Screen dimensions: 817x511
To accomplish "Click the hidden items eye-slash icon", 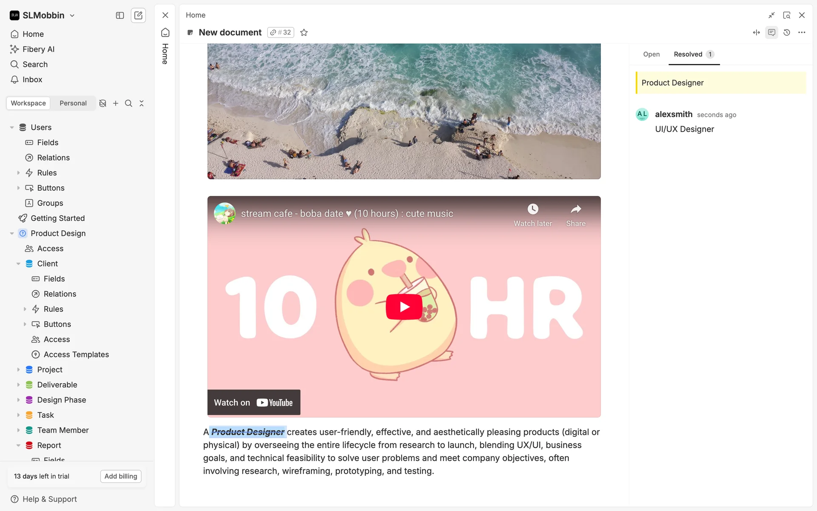I will coord(103,103).
